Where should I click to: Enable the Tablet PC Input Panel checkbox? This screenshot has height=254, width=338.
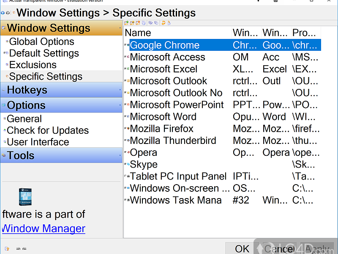coord(125,176)
